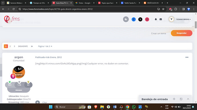The image size is (197, 110).
Task: Open the post options three-dots menu
Action: [x=187, y=57]
